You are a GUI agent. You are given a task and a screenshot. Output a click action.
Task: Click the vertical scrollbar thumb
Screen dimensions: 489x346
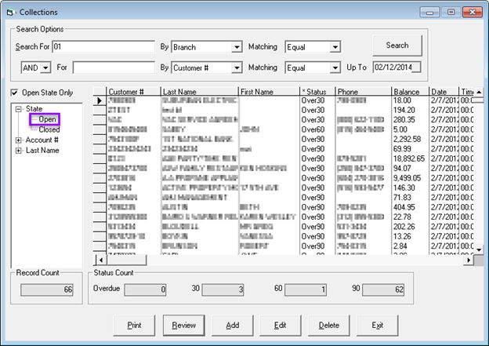(479, 100)
